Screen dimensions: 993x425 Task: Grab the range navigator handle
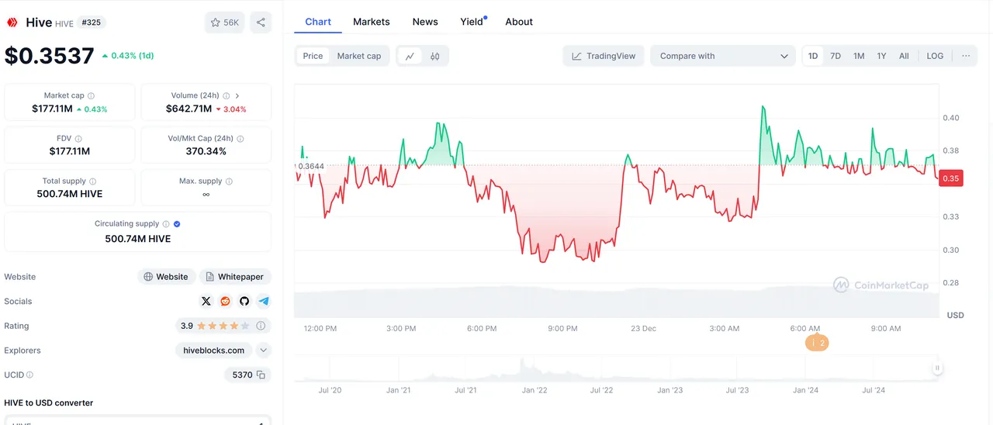tap(937, 369)
